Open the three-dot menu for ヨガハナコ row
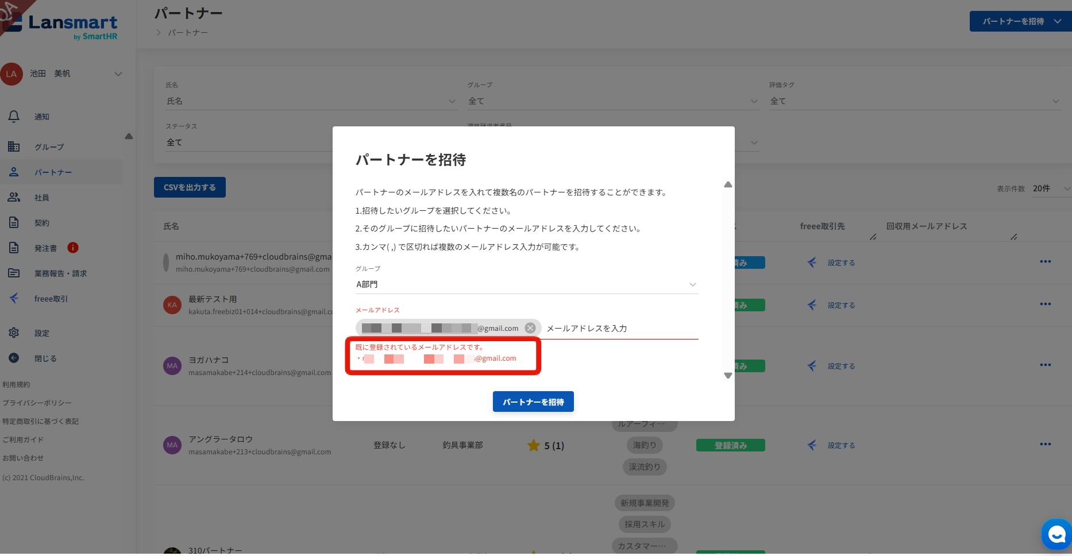Viewport: 1072px width, 556px height. [x=1046, y=365]
